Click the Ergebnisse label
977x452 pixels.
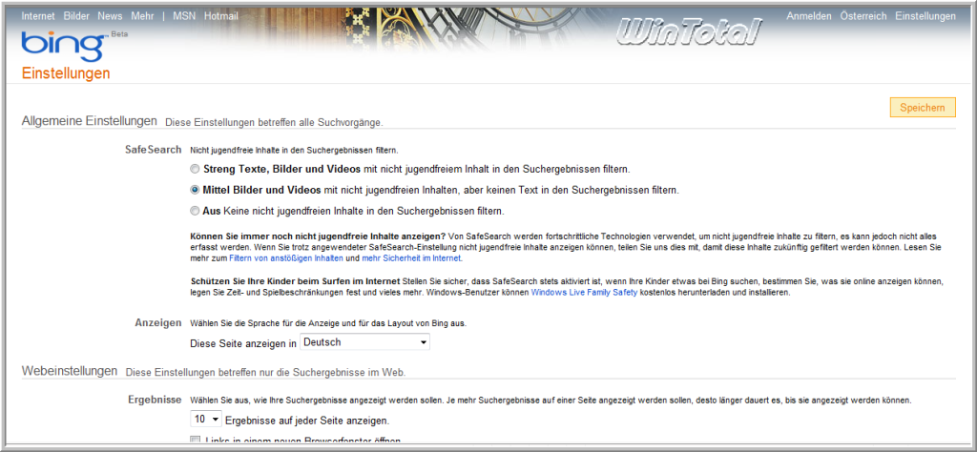click(155, 400)
